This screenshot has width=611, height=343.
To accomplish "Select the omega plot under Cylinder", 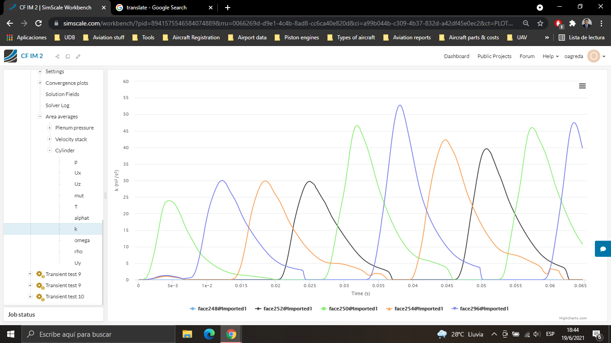I will (x=82, y=240).
